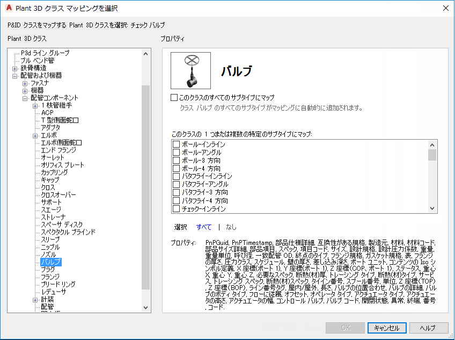This screenshot has width=455, height=340.
Task: Expand the 機器 tree node
Action: (x=25, y=91)
